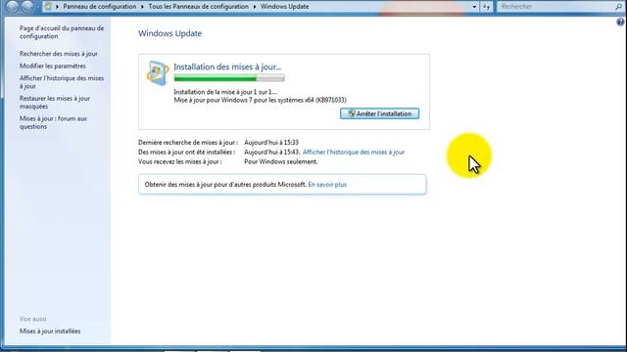The width and height of the screenshot is (627, 352).
Task: Open Afficher l'historique des mises à jour in sidebar
Action: 62,82
